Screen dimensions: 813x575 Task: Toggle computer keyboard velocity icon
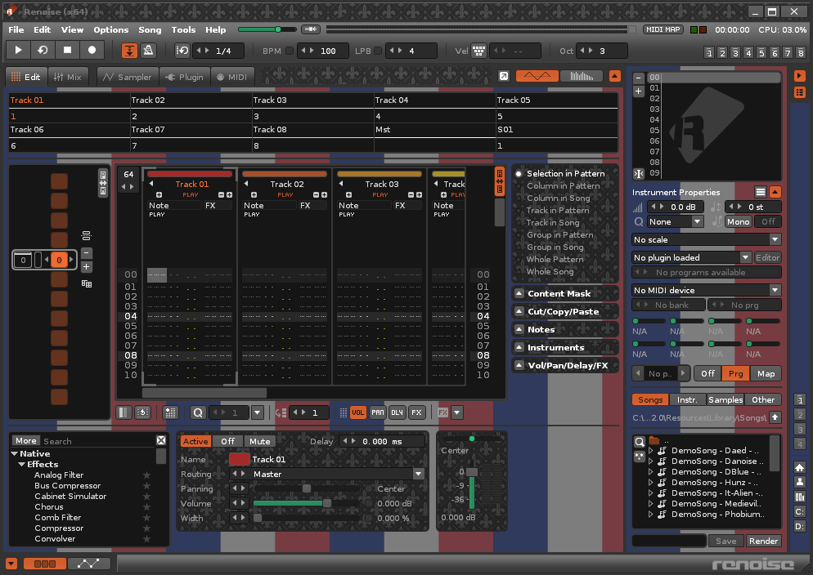pos(478,51)
